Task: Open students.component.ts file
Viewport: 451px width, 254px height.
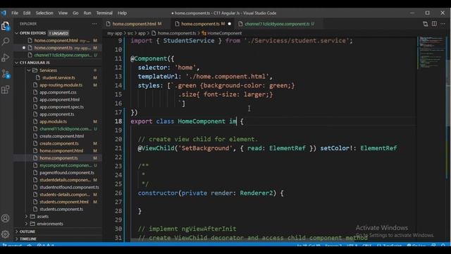Action: click(x=61, y=209)
